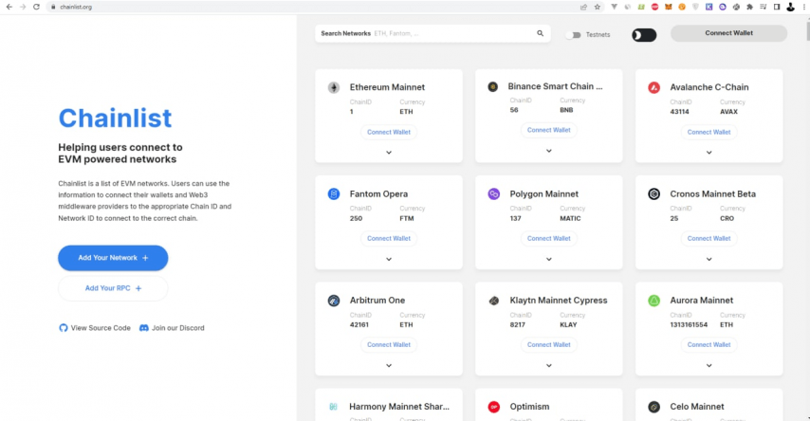Click Aurora chain ID 1313161554
Screen dimensions: 810x421
[x=689, y=325]
